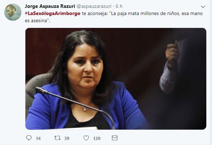This screenshot has height=145, width=212.
Task: Click the @aspauzarazuri handle
Action: click(94, 6)
